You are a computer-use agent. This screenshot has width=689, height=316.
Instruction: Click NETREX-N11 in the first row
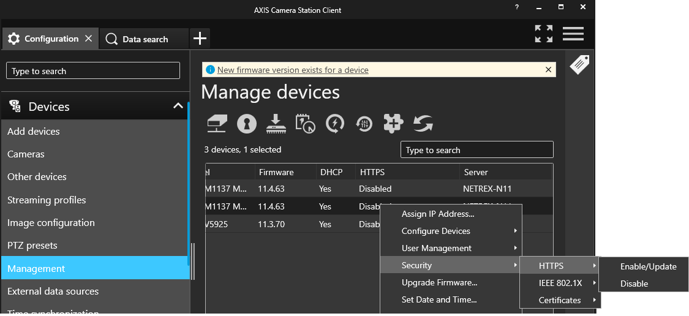click(487, 189)
